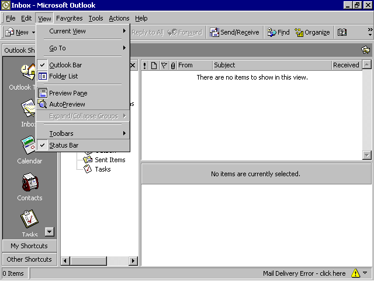Sort messages by Subject column
374x281 pixels.
(272, 65)
